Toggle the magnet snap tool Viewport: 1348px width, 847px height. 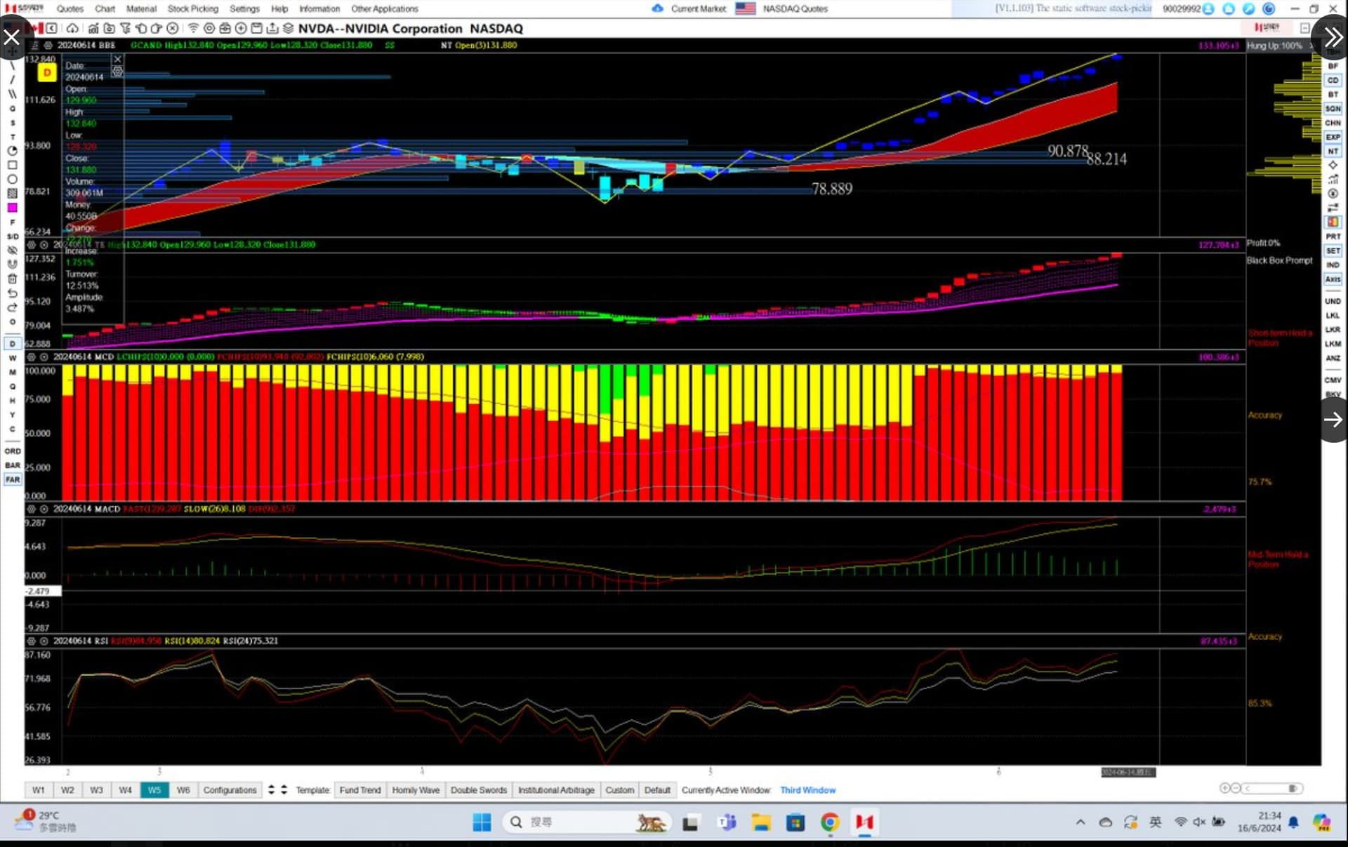click(x=12, y=265)
